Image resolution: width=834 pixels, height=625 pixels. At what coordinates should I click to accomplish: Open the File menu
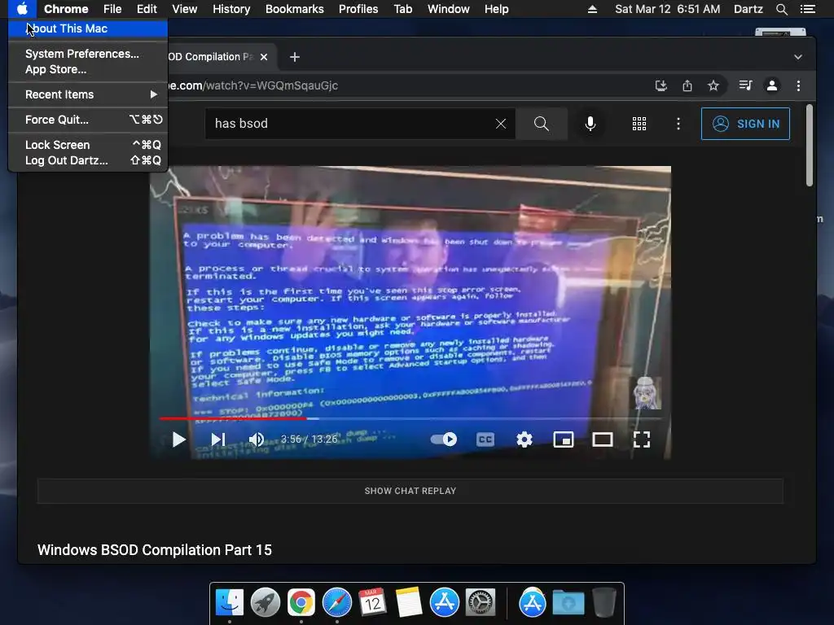(x=112, y=9)
